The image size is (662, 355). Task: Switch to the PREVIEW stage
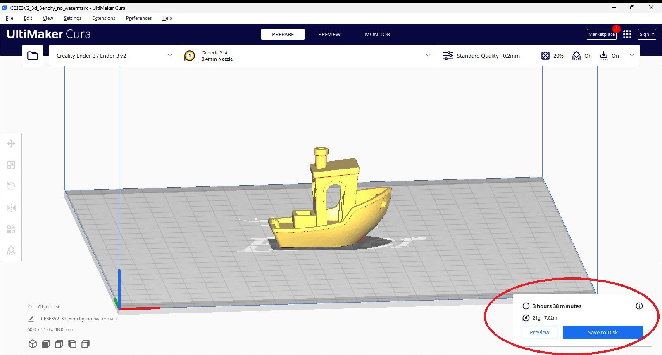point(329,34)
